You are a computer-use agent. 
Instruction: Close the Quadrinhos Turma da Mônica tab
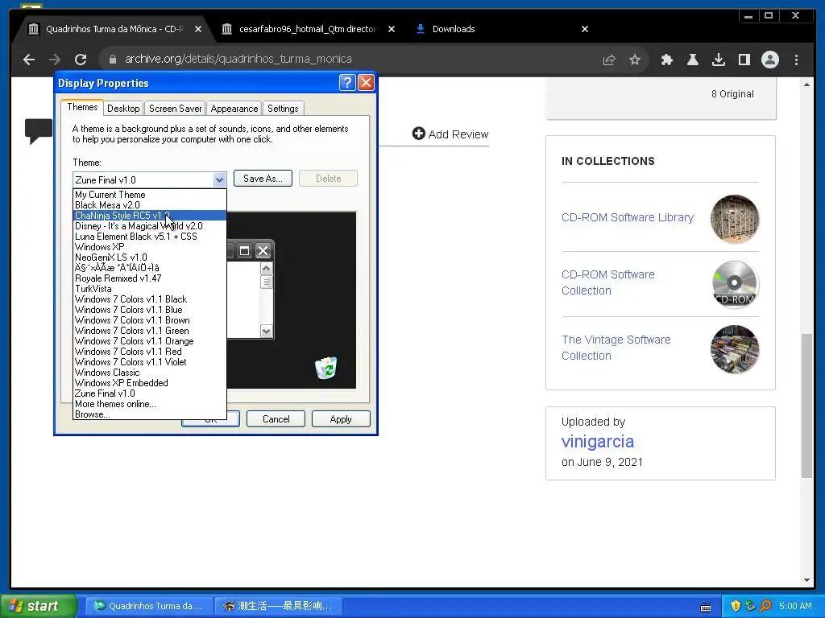[x=198, y=29]
